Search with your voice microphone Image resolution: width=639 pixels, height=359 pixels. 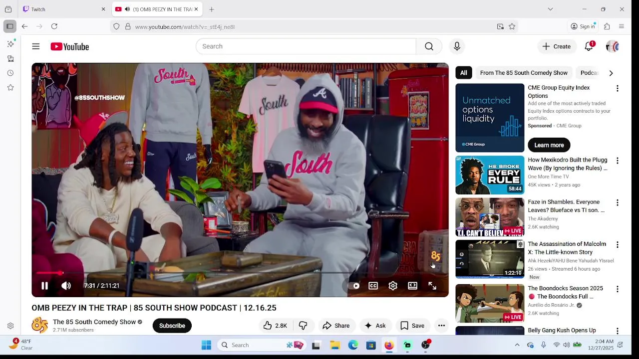pos(457,46)
